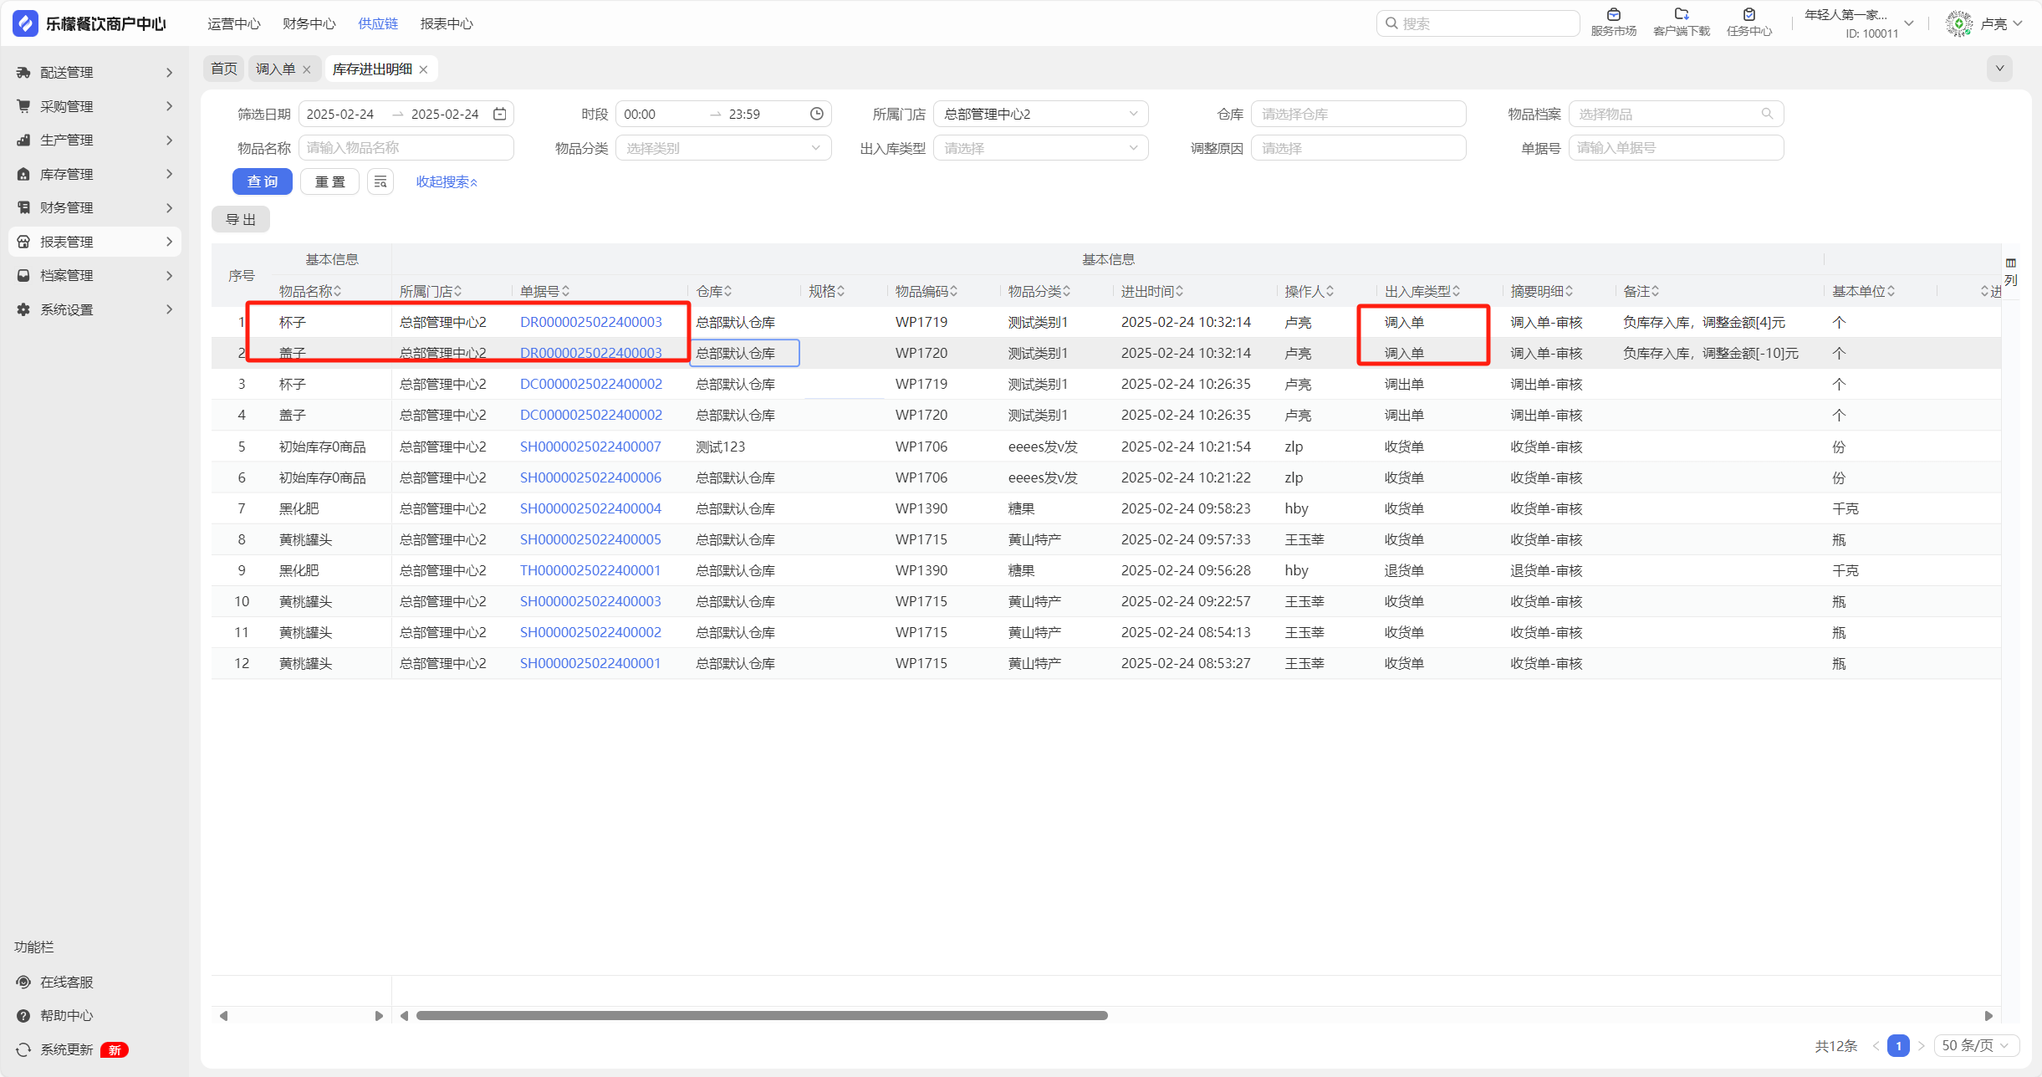Image resolution: width=2042 pixels, height=1077 pixels.
Task: Click the 帮助中心 help center icon
Action: pyautogui.click(x=23, y=1015)
